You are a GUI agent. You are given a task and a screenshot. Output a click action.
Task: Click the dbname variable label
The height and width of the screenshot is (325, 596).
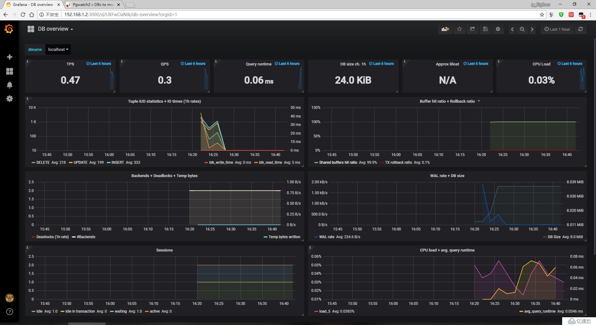pyautogui.click(x=35, y=50)
